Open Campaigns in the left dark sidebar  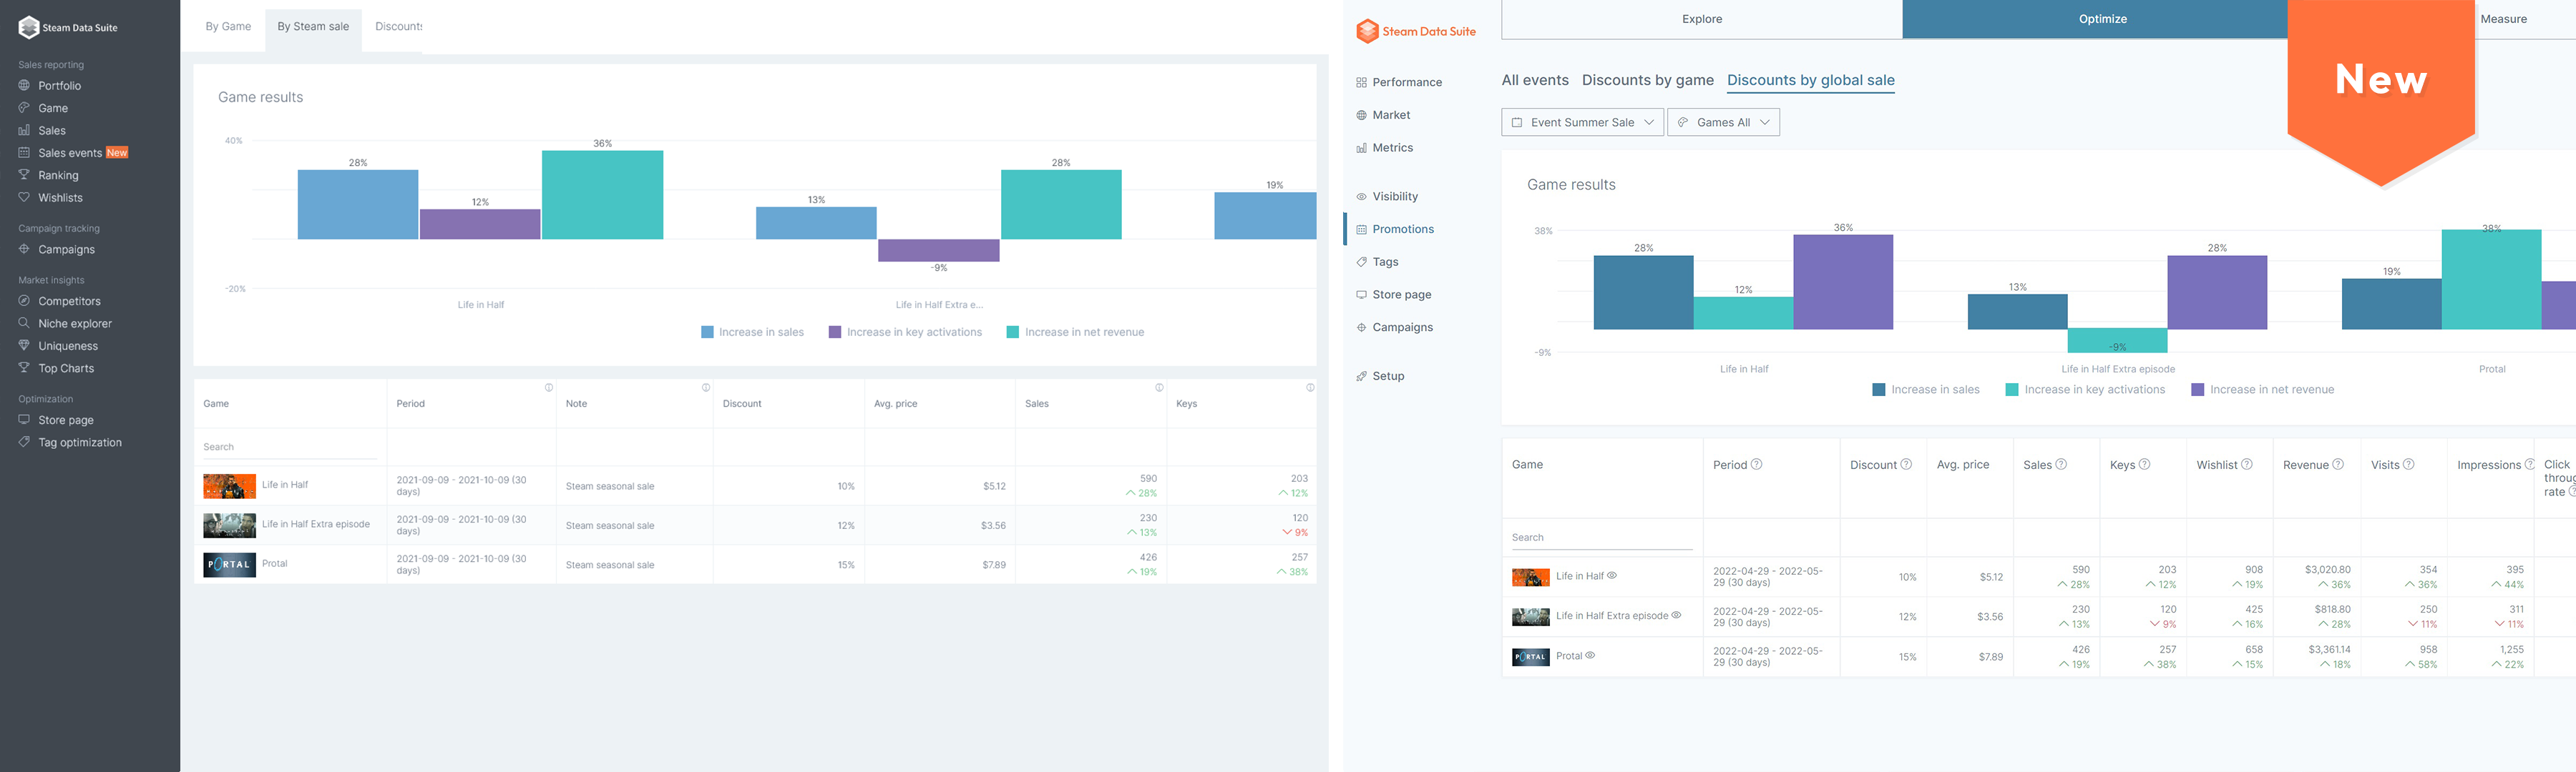[66, 249]
